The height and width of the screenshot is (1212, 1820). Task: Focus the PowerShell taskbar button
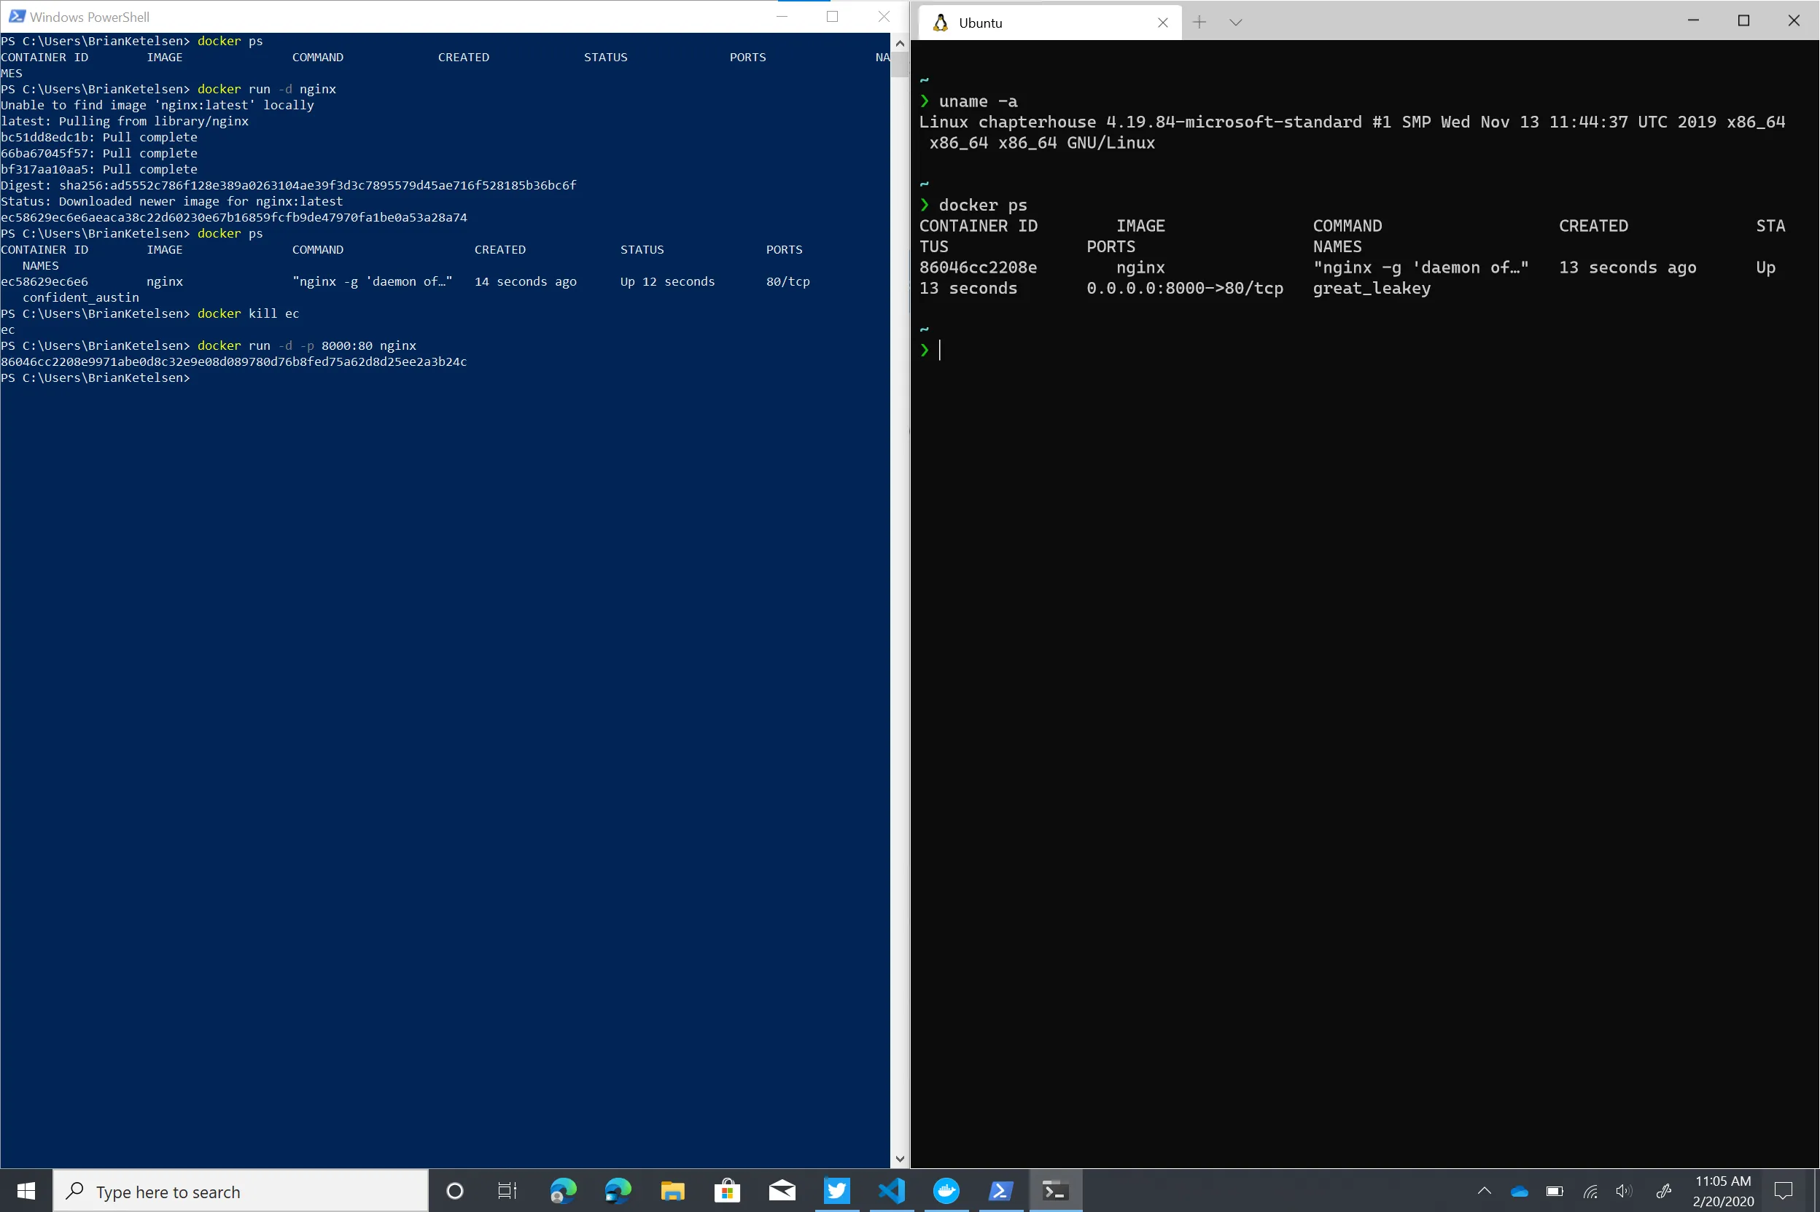point(1001,1191)
